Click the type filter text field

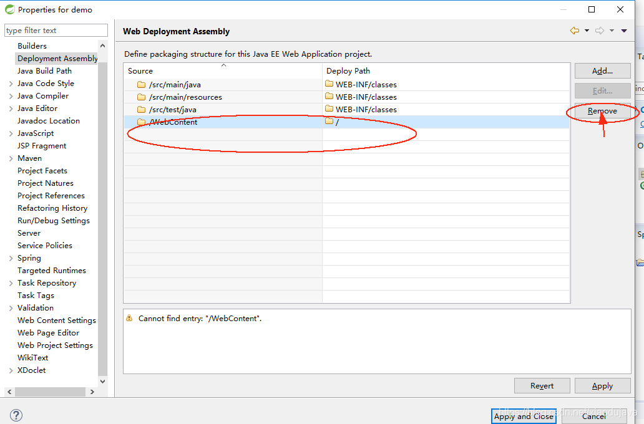(56, 30)
